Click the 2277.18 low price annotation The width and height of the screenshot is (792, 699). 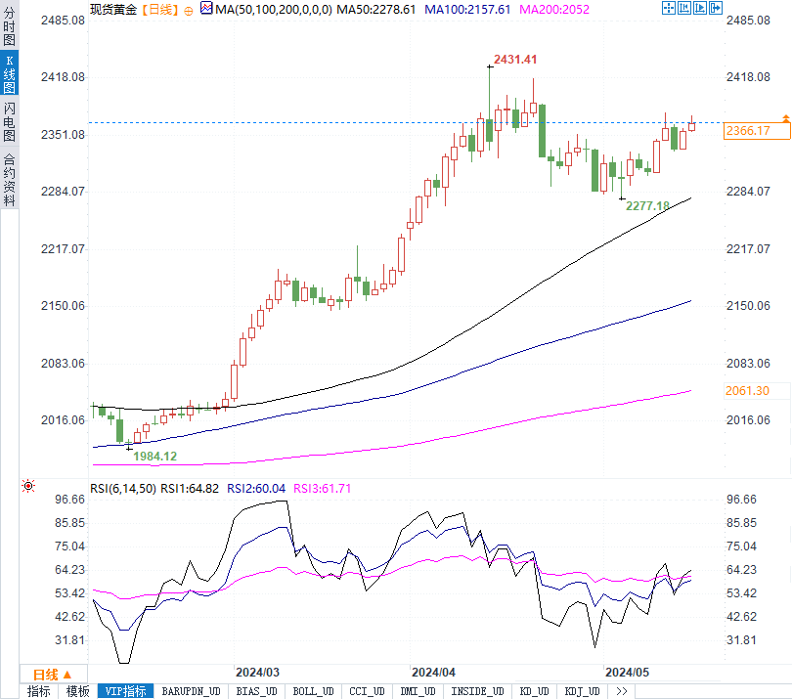pyautogui.click(x=647, y=205)
